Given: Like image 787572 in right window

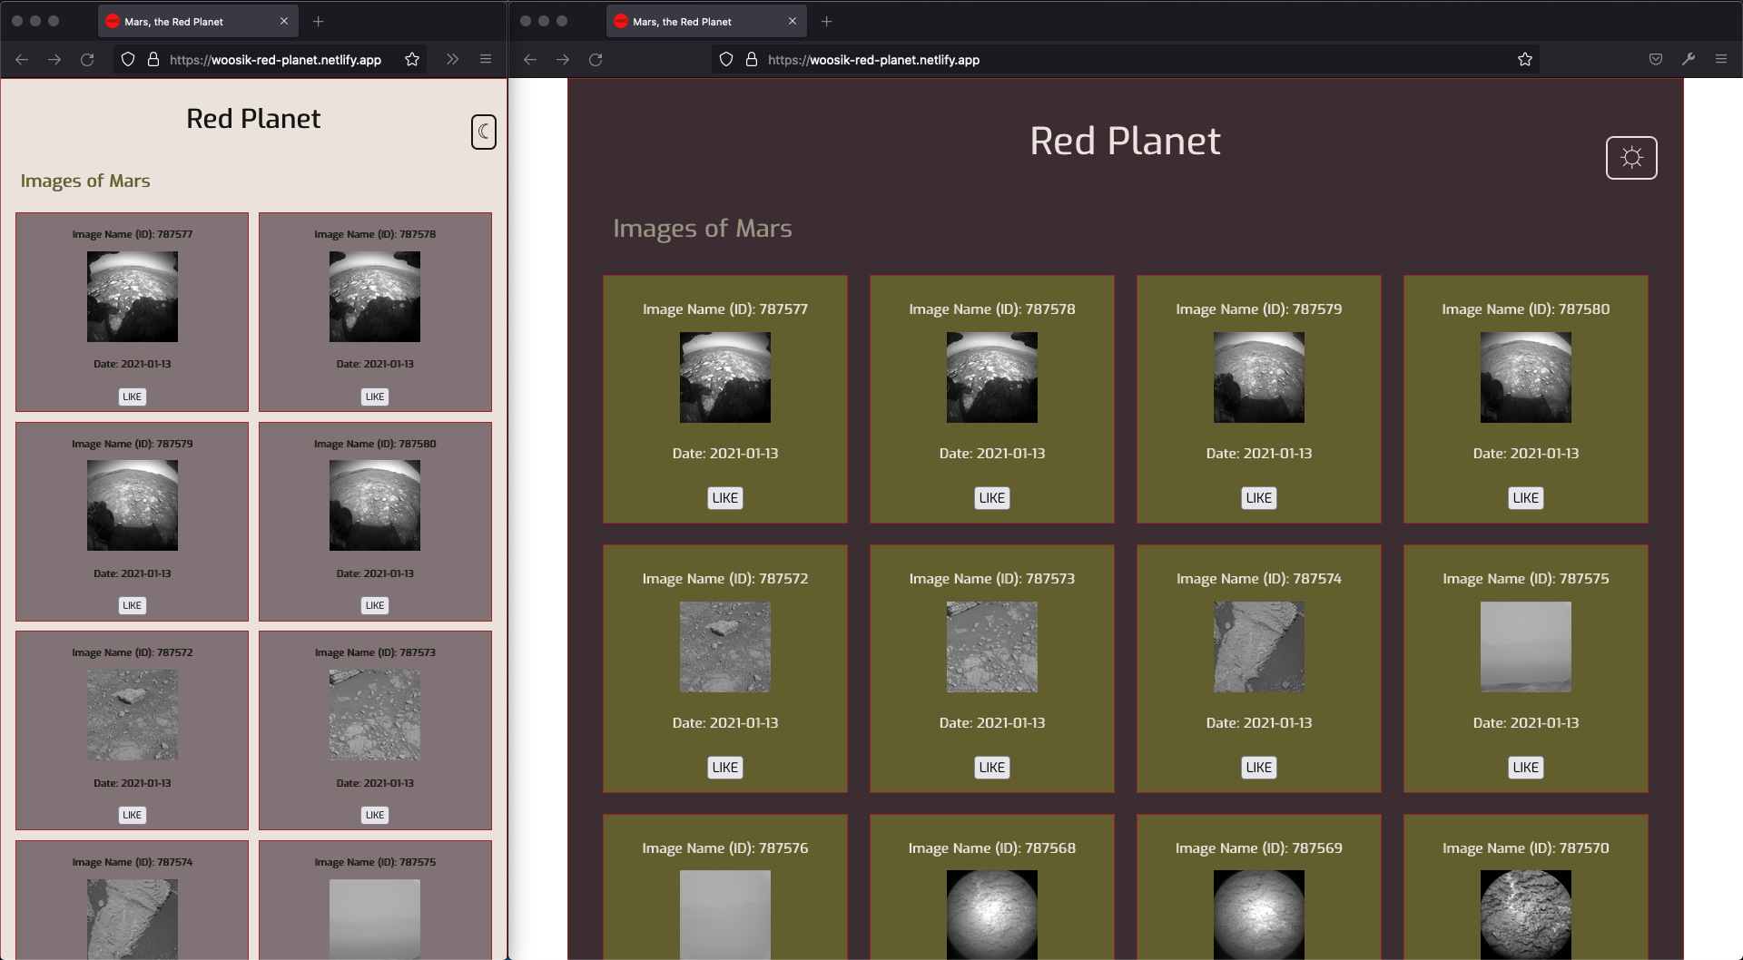Looking at the screenshot, I should [725, 768].
